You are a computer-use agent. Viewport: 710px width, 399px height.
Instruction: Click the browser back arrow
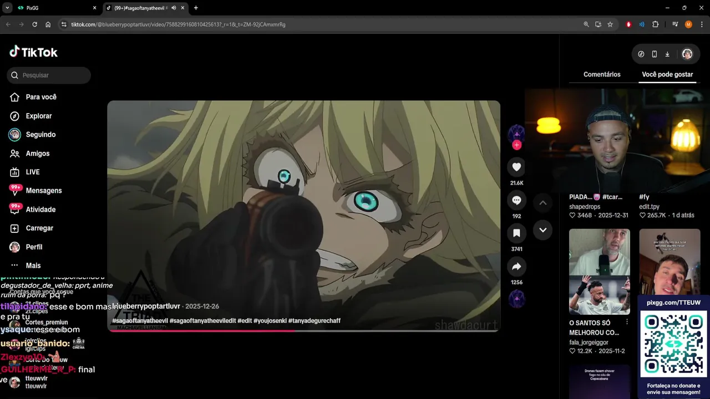(x=8, y=24)
